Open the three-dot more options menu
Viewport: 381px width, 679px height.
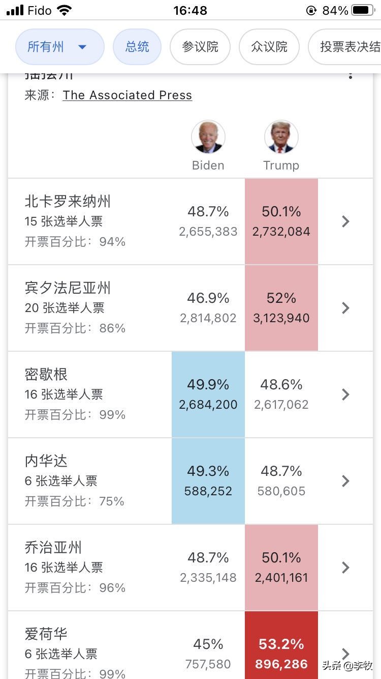point(350,75)
